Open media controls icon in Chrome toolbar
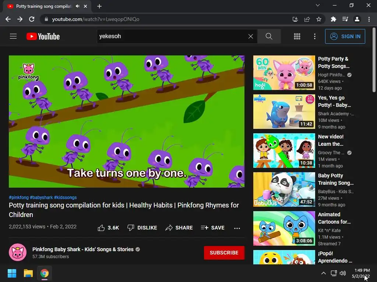This screenshot has height=282, width=377. (x=345, y=19)
